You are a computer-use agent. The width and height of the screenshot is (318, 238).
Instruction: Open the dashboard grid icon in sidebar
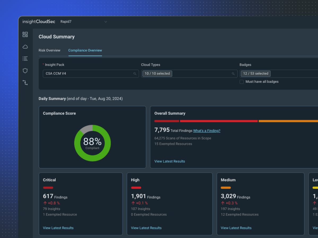(x=25, y=34)
